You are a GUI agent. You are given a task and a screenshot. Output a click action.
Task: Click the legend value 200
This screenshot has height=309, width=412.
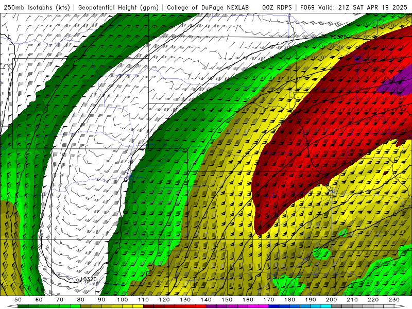pos(331,300)
